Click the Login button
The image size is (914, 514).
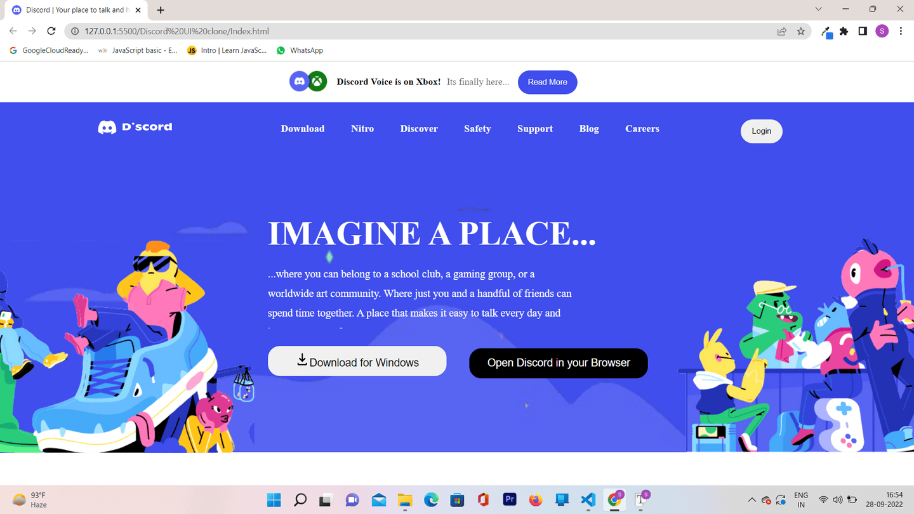pyautogui.click(x=762, y=131)
